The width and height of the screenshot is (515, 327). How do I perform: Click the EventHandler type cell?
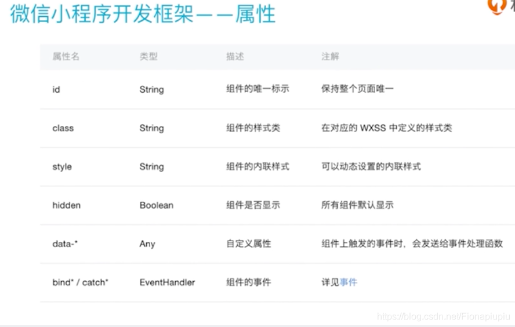pyautogui.click(x=167, y=282)
